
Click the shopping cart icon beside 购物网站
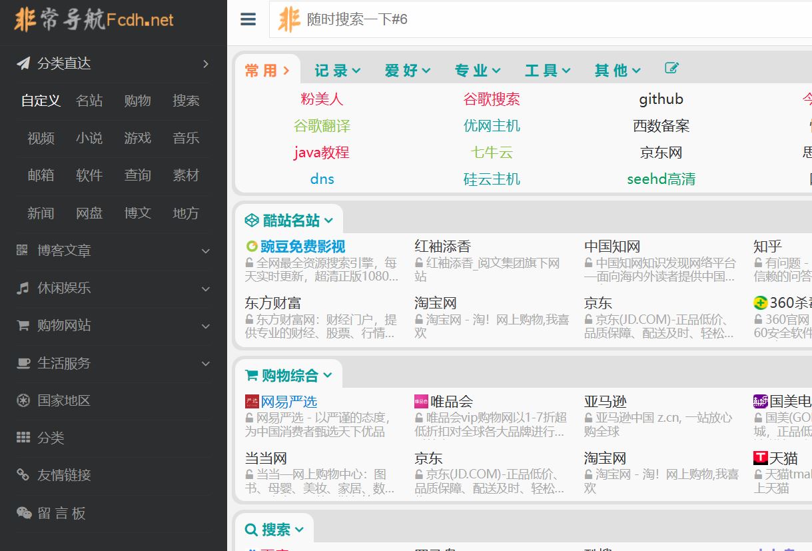tap(23, 325)
